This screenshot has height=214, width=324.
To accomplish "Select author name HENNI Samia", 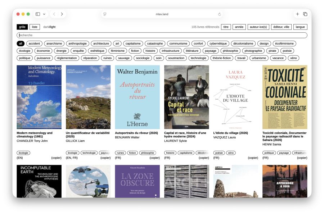I will (272, 144).
